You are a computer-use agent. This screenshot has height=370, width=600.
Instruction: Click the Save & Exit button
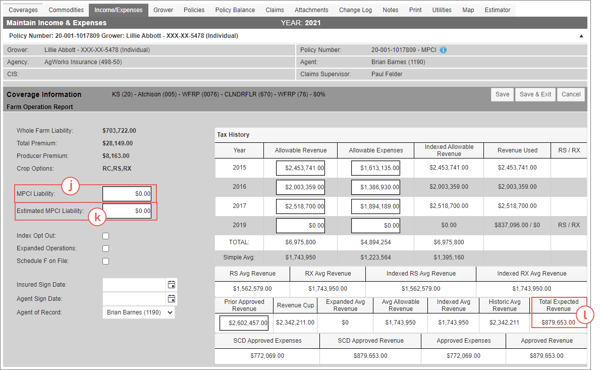point(535,94)
